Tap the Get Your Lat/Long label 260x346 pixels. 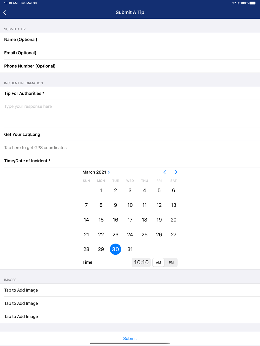pos(22,134)
